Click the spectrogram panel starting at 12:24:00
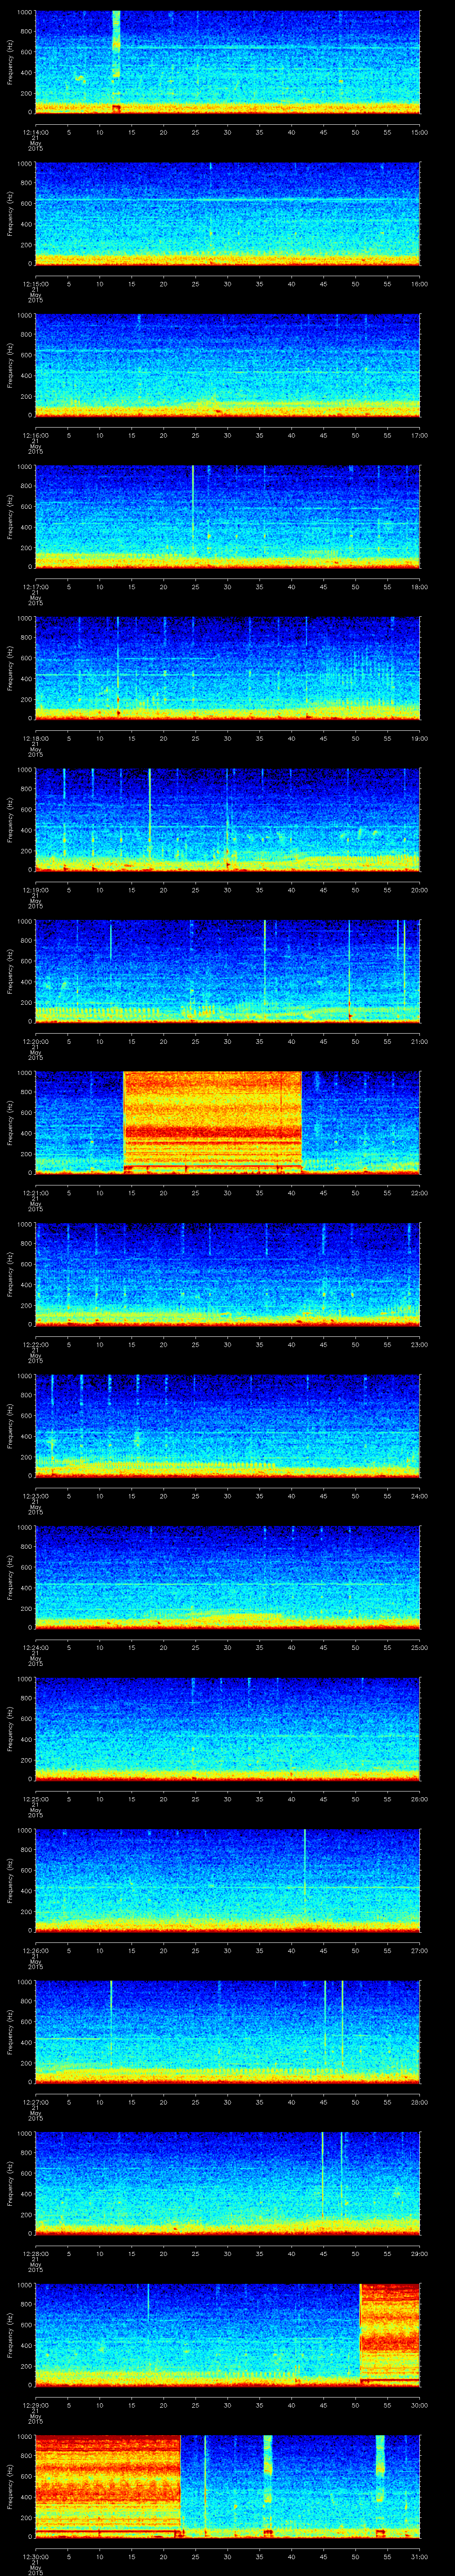 click(228, 1577)
